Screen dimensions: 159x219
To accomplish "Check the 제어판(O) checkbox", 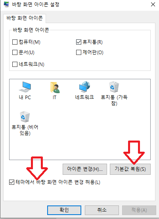I will point(79,53).
